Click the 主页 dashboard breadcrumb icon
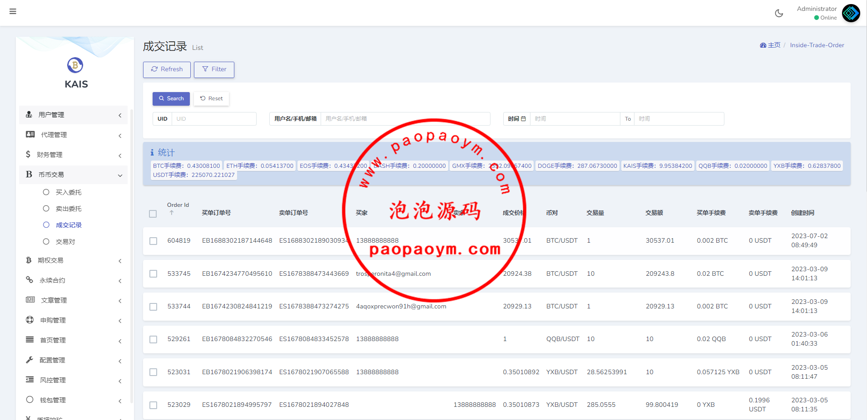This screenshot has height=420, width=867. pyautogui.click(x=763, y=45)
